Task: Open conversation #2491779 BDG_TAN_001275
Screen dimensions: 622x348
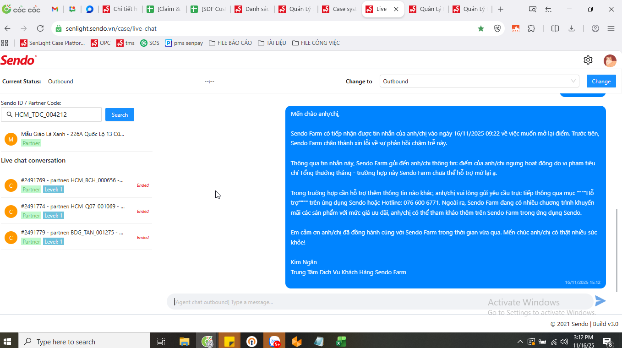Action: pos(76,237)
